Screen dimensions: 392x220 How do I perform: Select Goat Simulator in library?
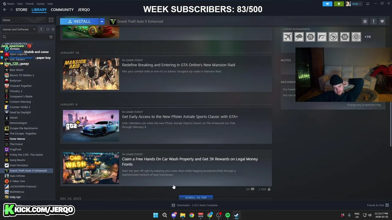tap(19, 165)
